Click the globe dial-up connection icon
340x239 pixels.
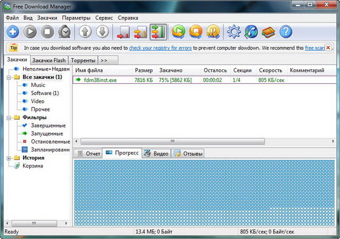251,32
